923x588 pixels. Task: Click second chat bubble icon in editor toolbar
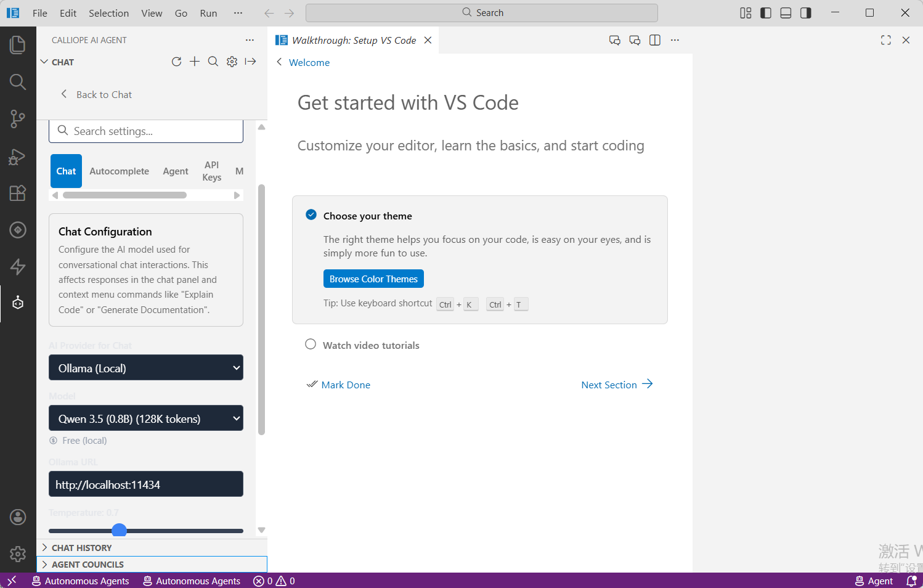[x=635, y=40]
